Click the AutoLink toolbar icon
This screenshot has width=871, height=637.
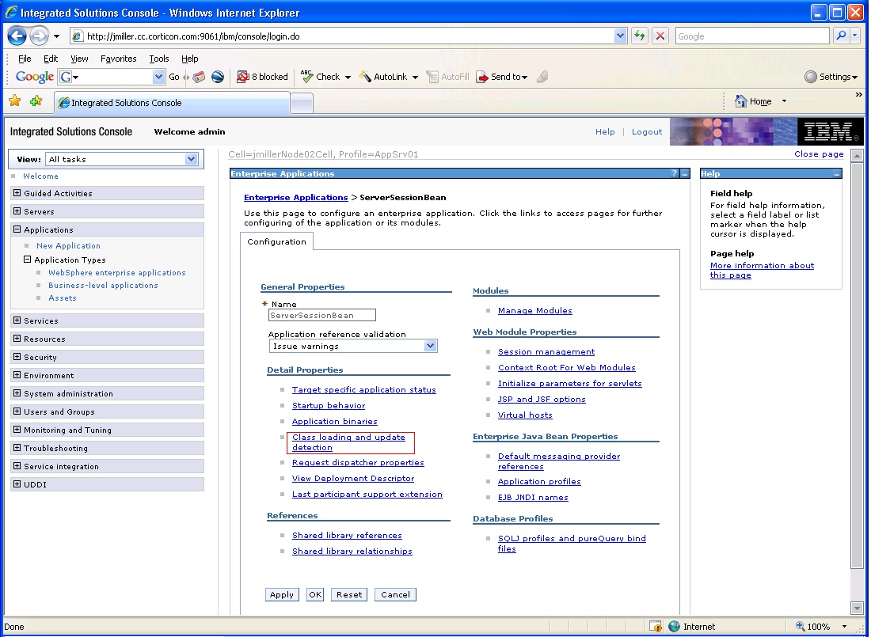click(365, 77)
